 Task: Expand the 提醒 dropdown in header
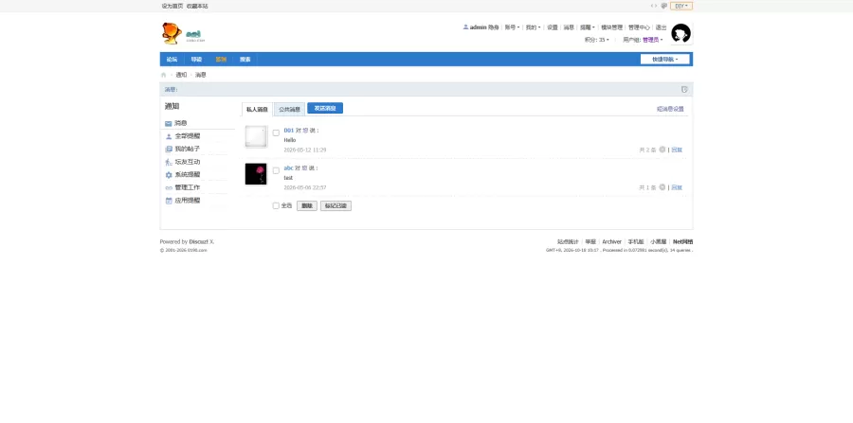(587, 27)
